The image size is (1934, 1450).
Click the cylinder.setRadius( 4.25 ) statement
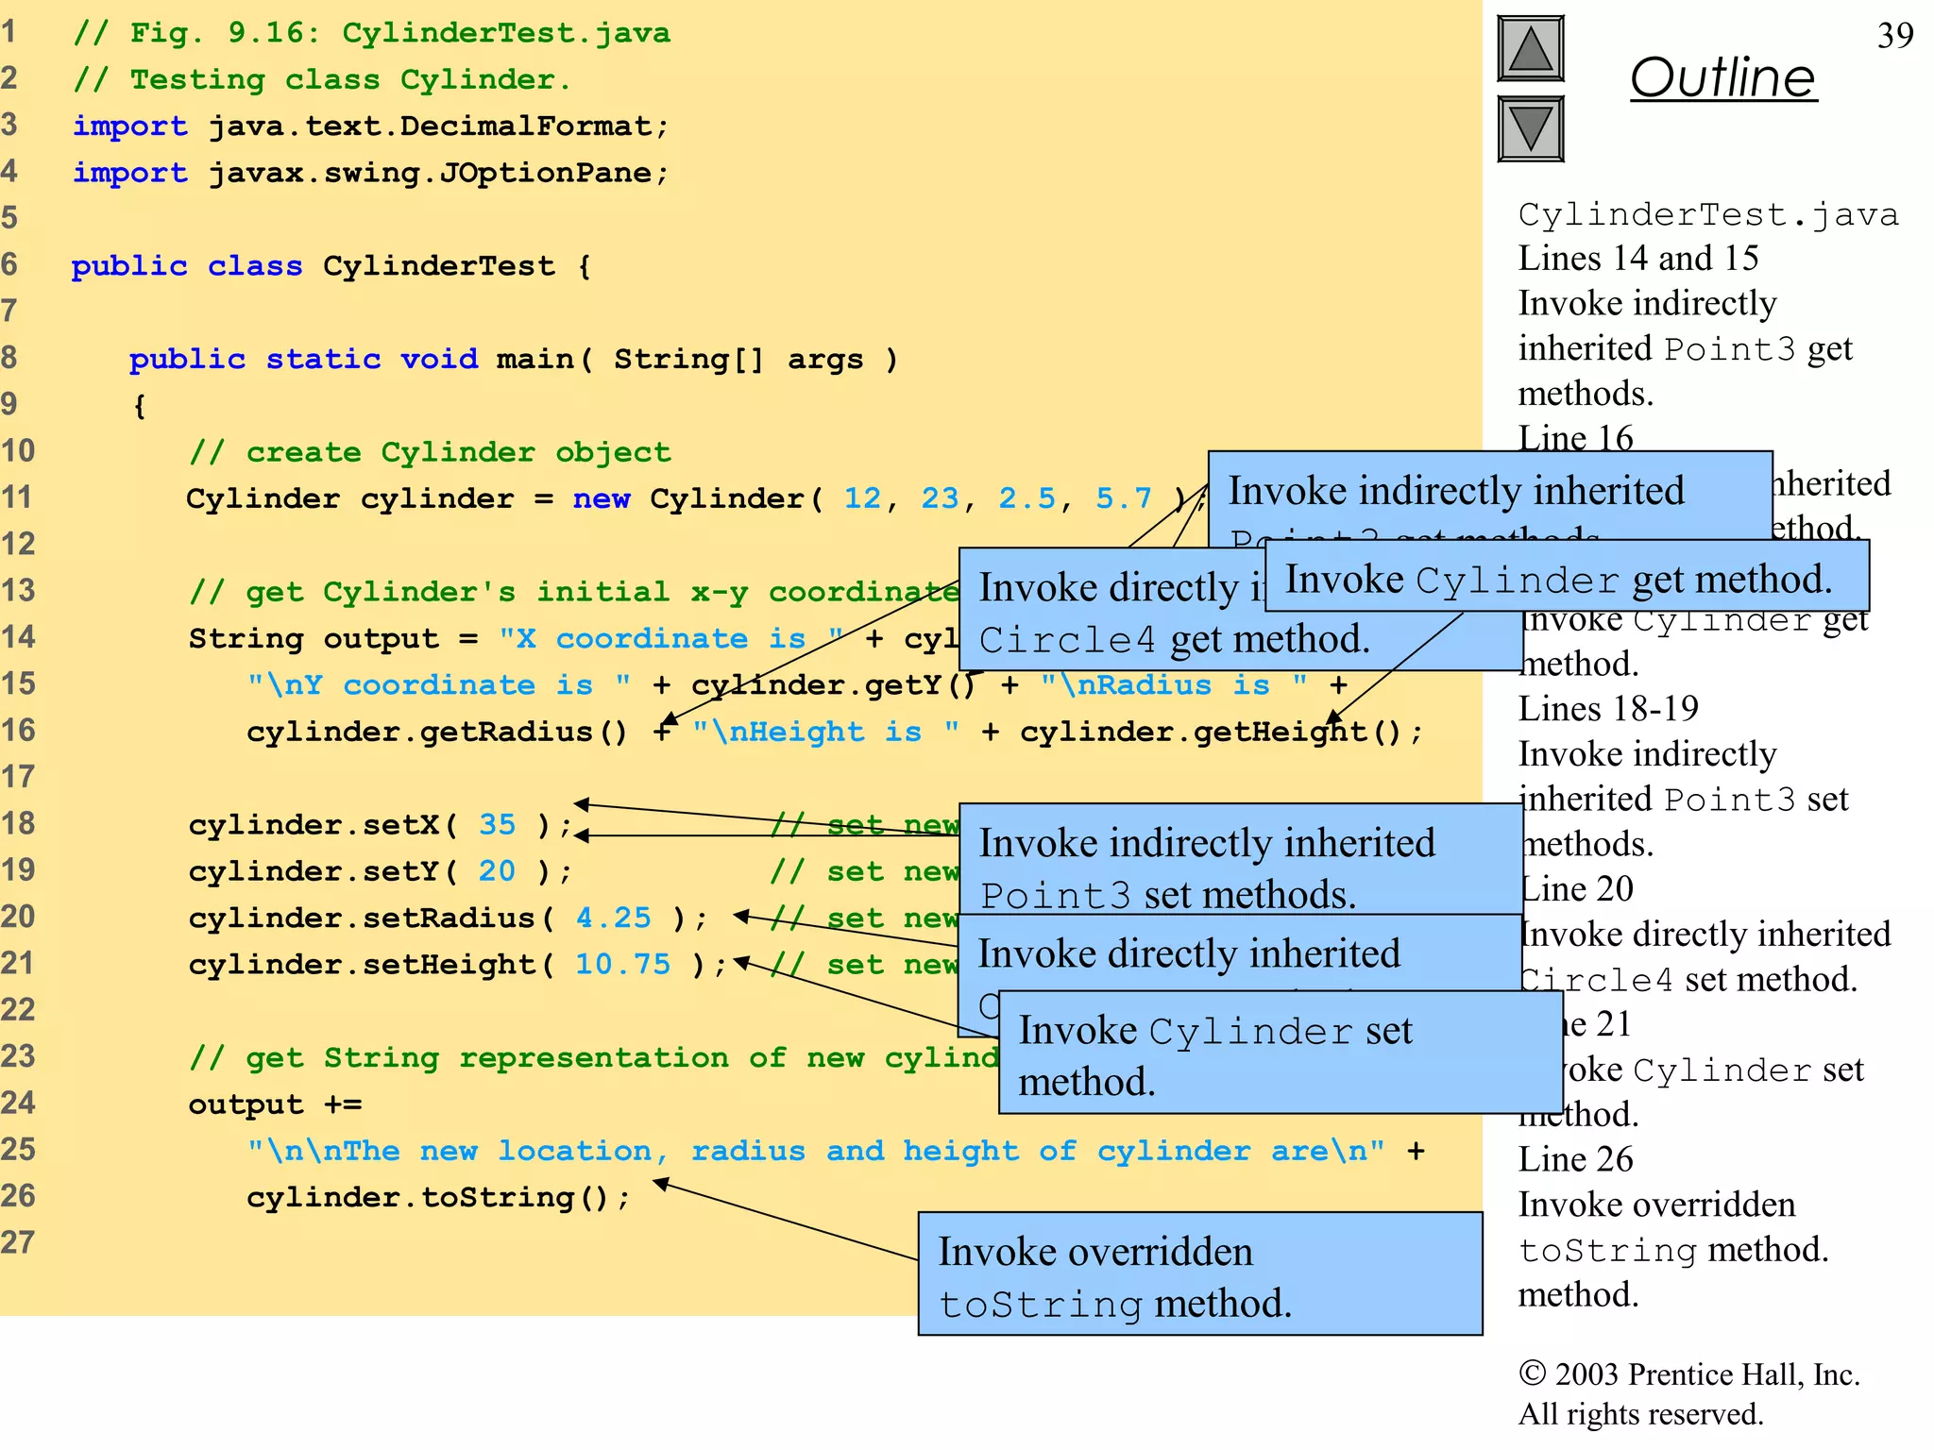pyautogui.click(x=447, y=918)
